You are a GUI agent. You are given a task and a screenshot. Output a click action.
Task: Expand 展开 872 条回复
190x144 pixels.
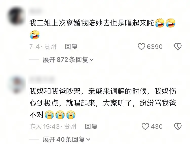(x=68, y=60)
